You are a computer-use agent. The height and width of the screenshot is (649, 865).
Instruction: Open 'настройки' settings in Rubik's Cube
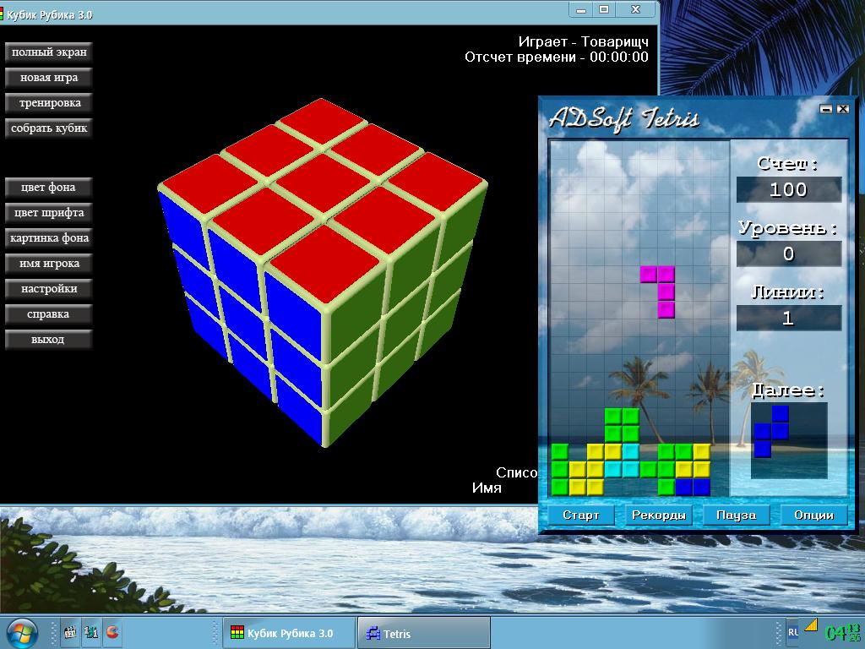pos(48,289)
